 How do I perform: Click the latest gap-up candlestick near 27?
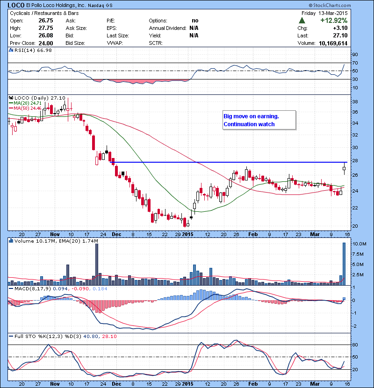(344, 168)
